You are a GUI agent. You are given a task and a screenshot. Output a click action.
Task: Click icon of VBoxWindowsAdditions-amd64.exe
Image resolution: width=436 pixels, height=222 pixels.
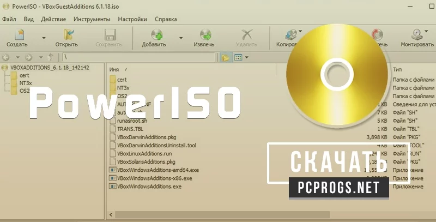coord(112,170)
